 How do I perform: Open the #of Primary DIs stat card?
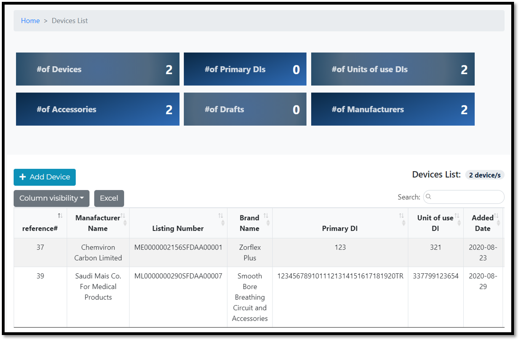[245, 69]
